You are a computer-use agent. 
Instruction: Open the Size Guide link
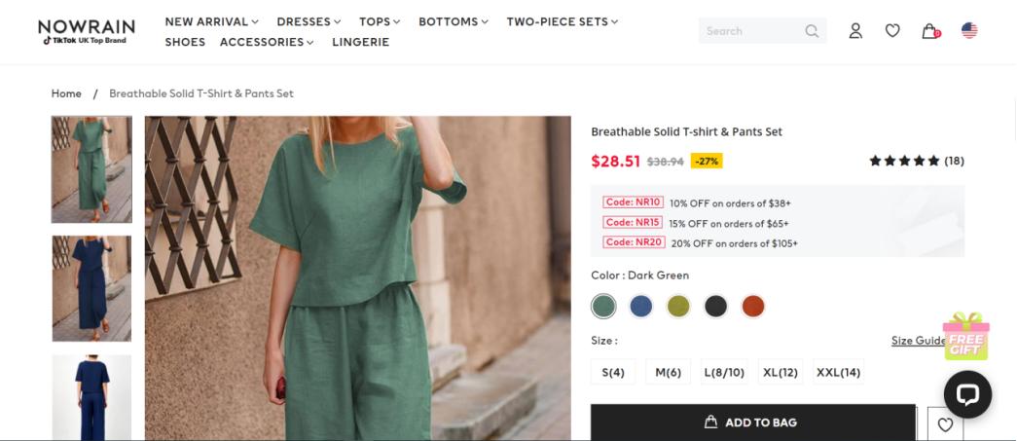[x=917, y=341]
